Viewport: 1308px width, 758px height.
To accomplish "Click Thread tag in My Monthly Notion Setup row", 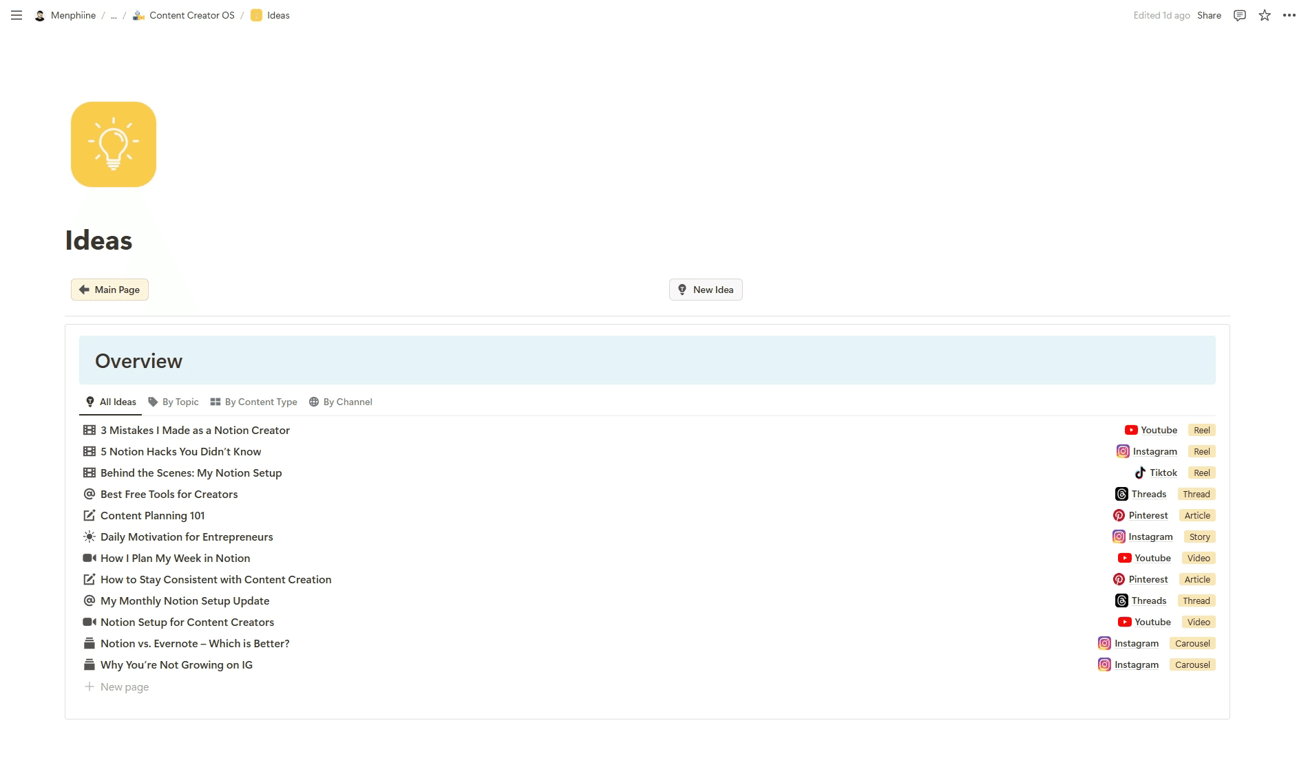I will pos(1196,600).
